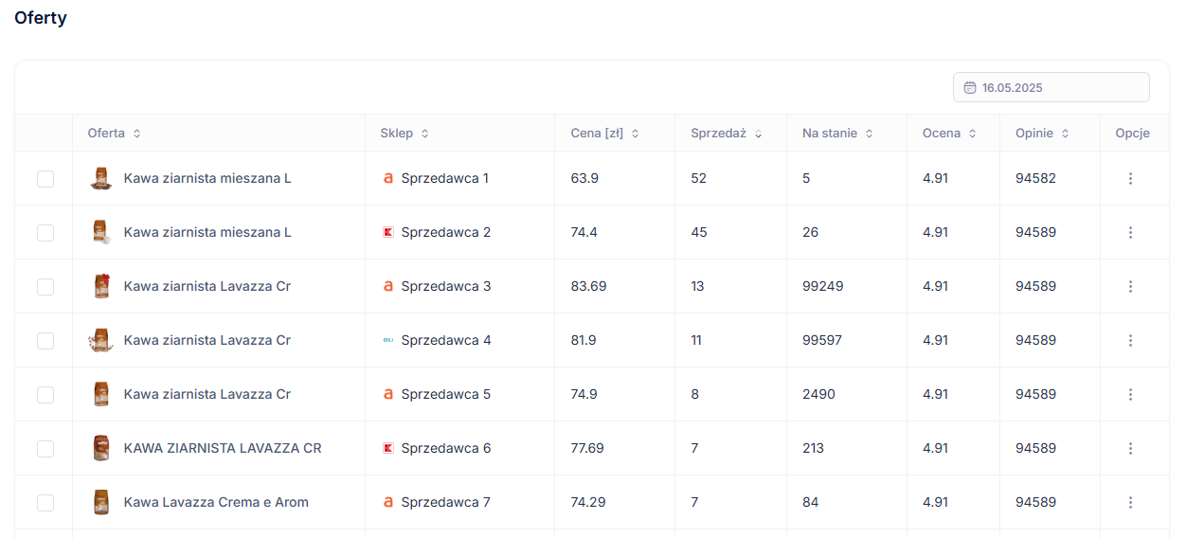Screen dimensions: 1186x538
Task: Click the Sprzedawca 4 shop name
Action: click(446, 340)
